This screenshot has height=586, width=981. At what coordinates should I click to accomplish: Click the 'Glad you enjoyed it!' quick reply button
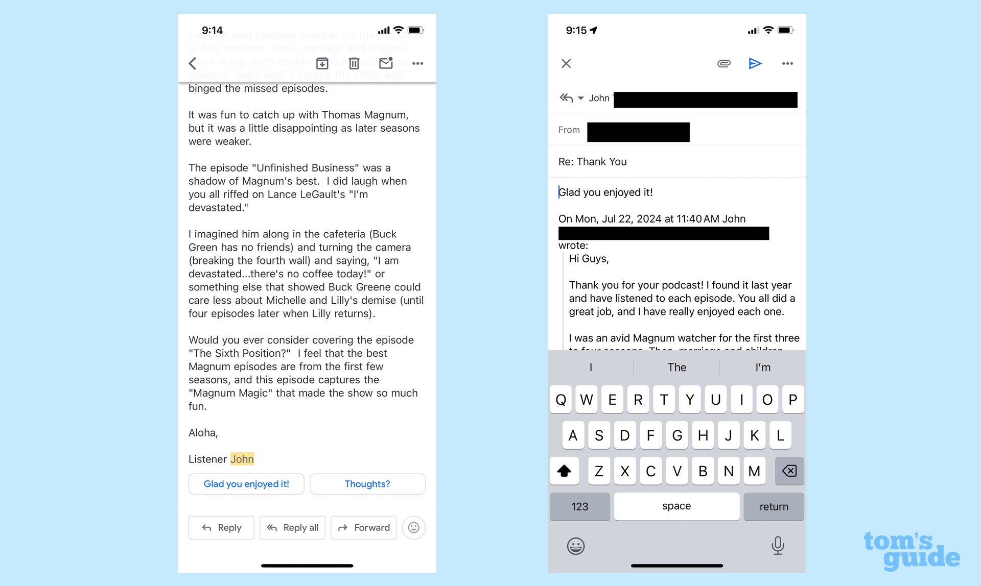(246, 483)
